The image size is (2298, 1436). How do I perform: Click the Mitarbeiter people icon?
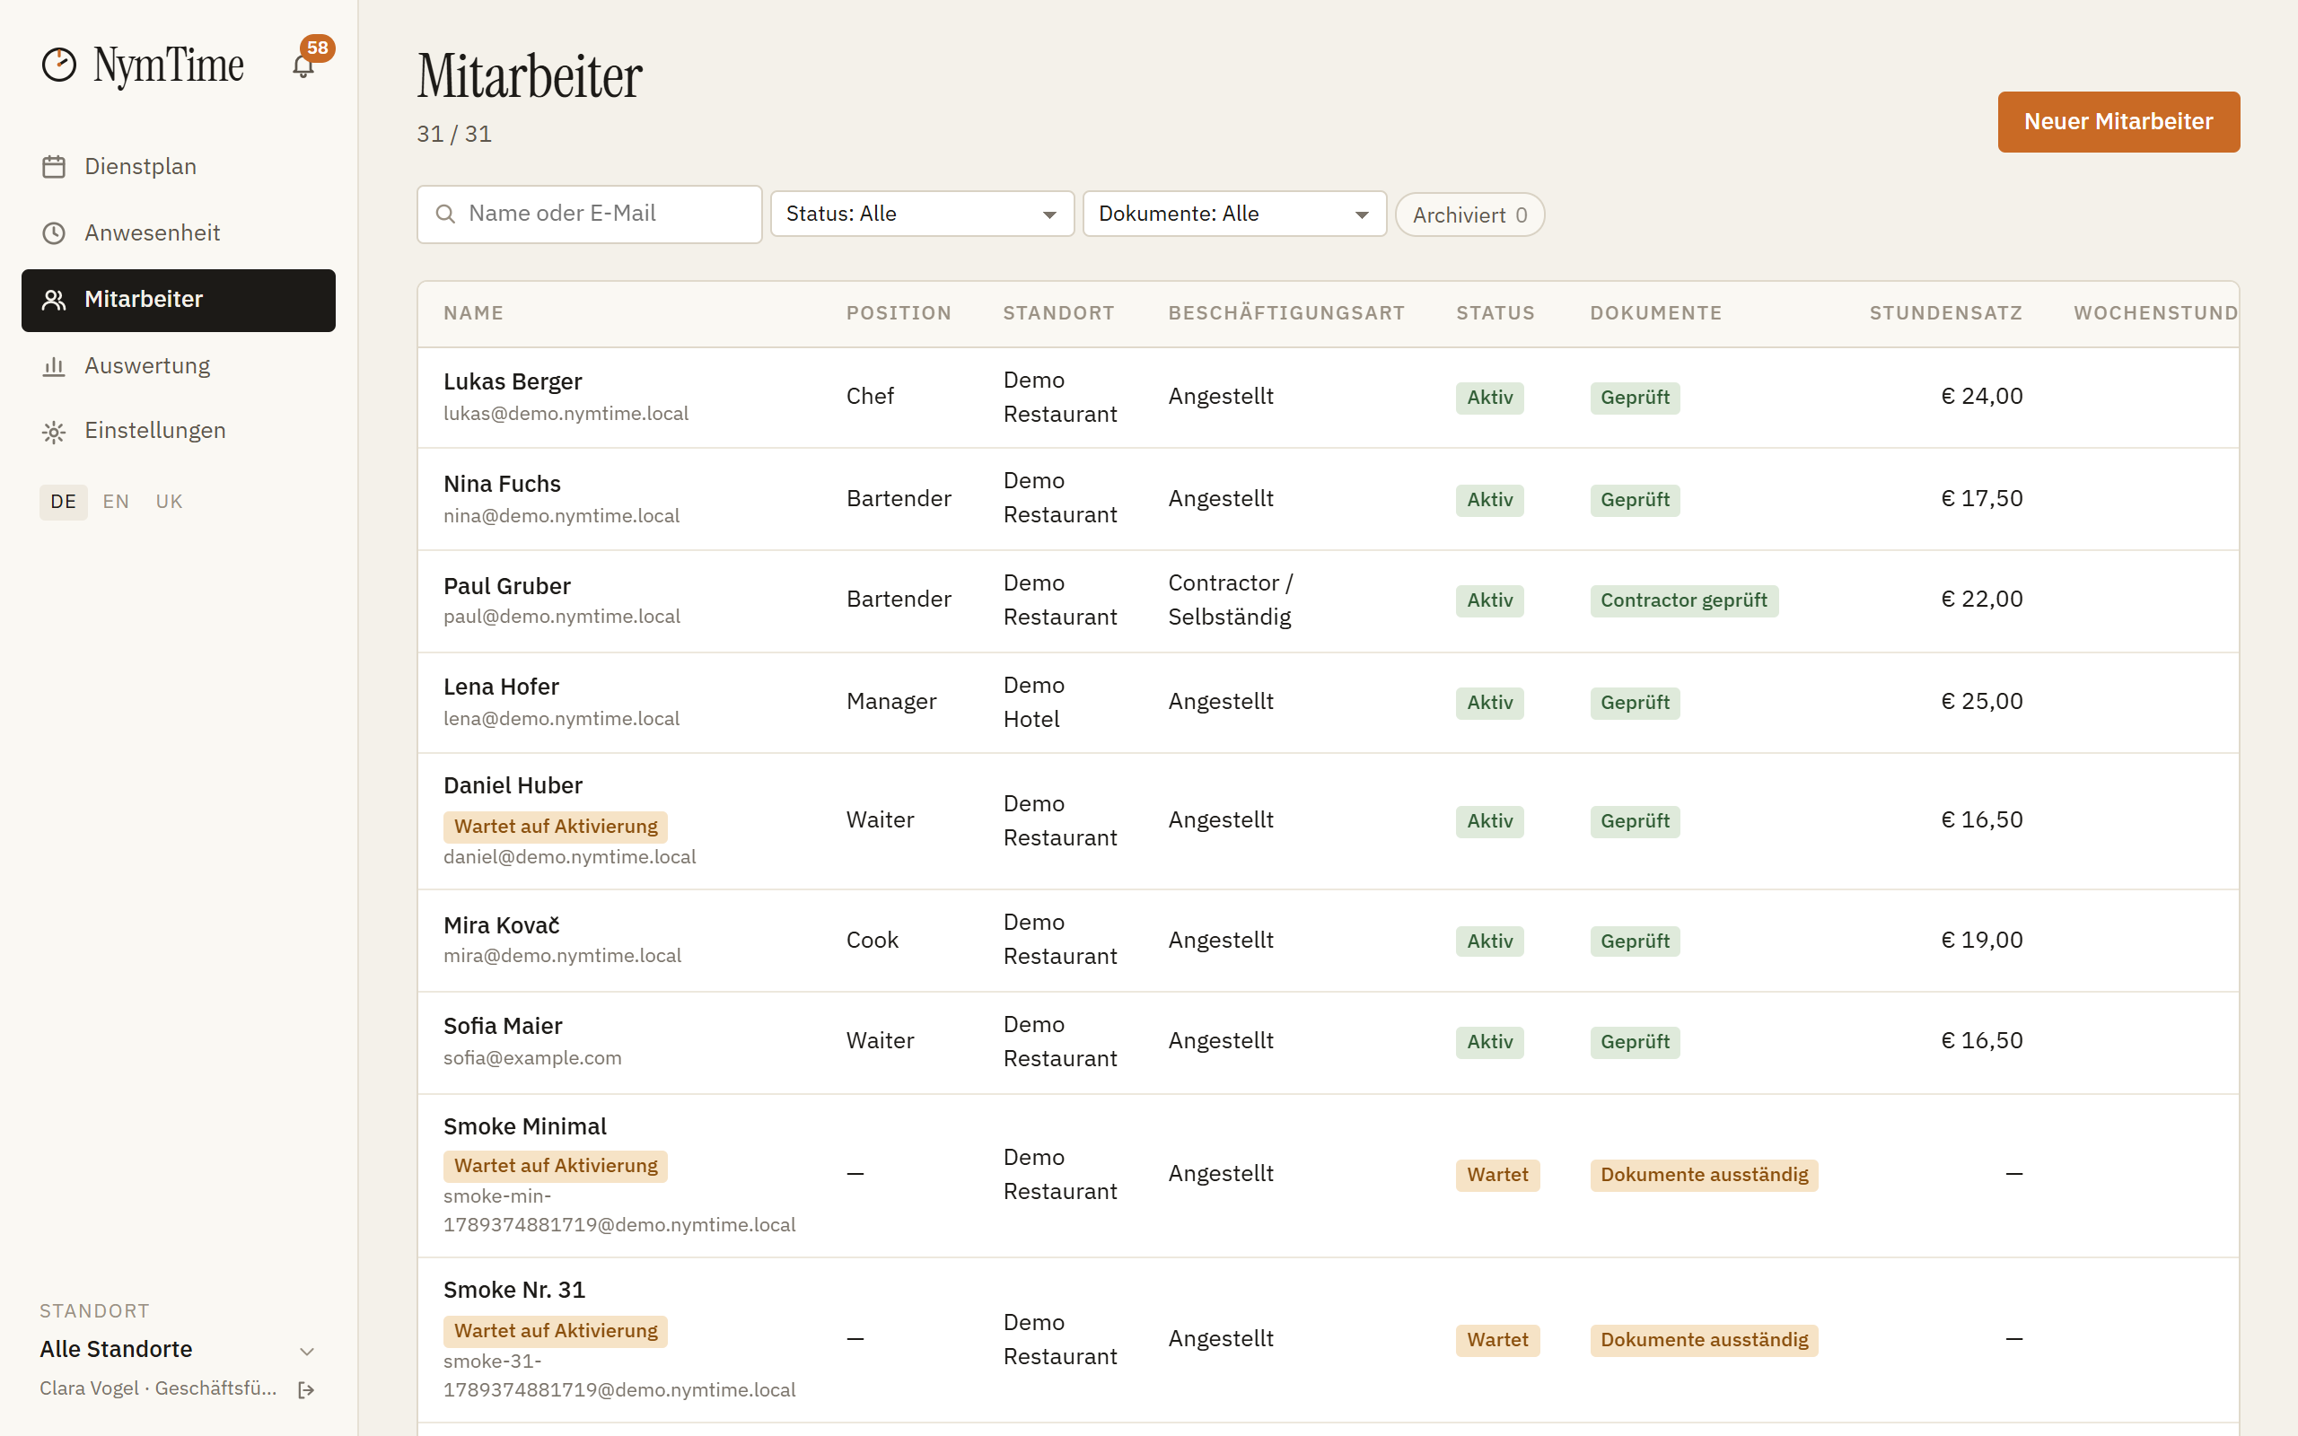[x=54, y=300]
